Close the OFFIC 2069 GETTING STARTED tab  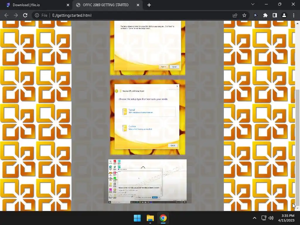138,5
